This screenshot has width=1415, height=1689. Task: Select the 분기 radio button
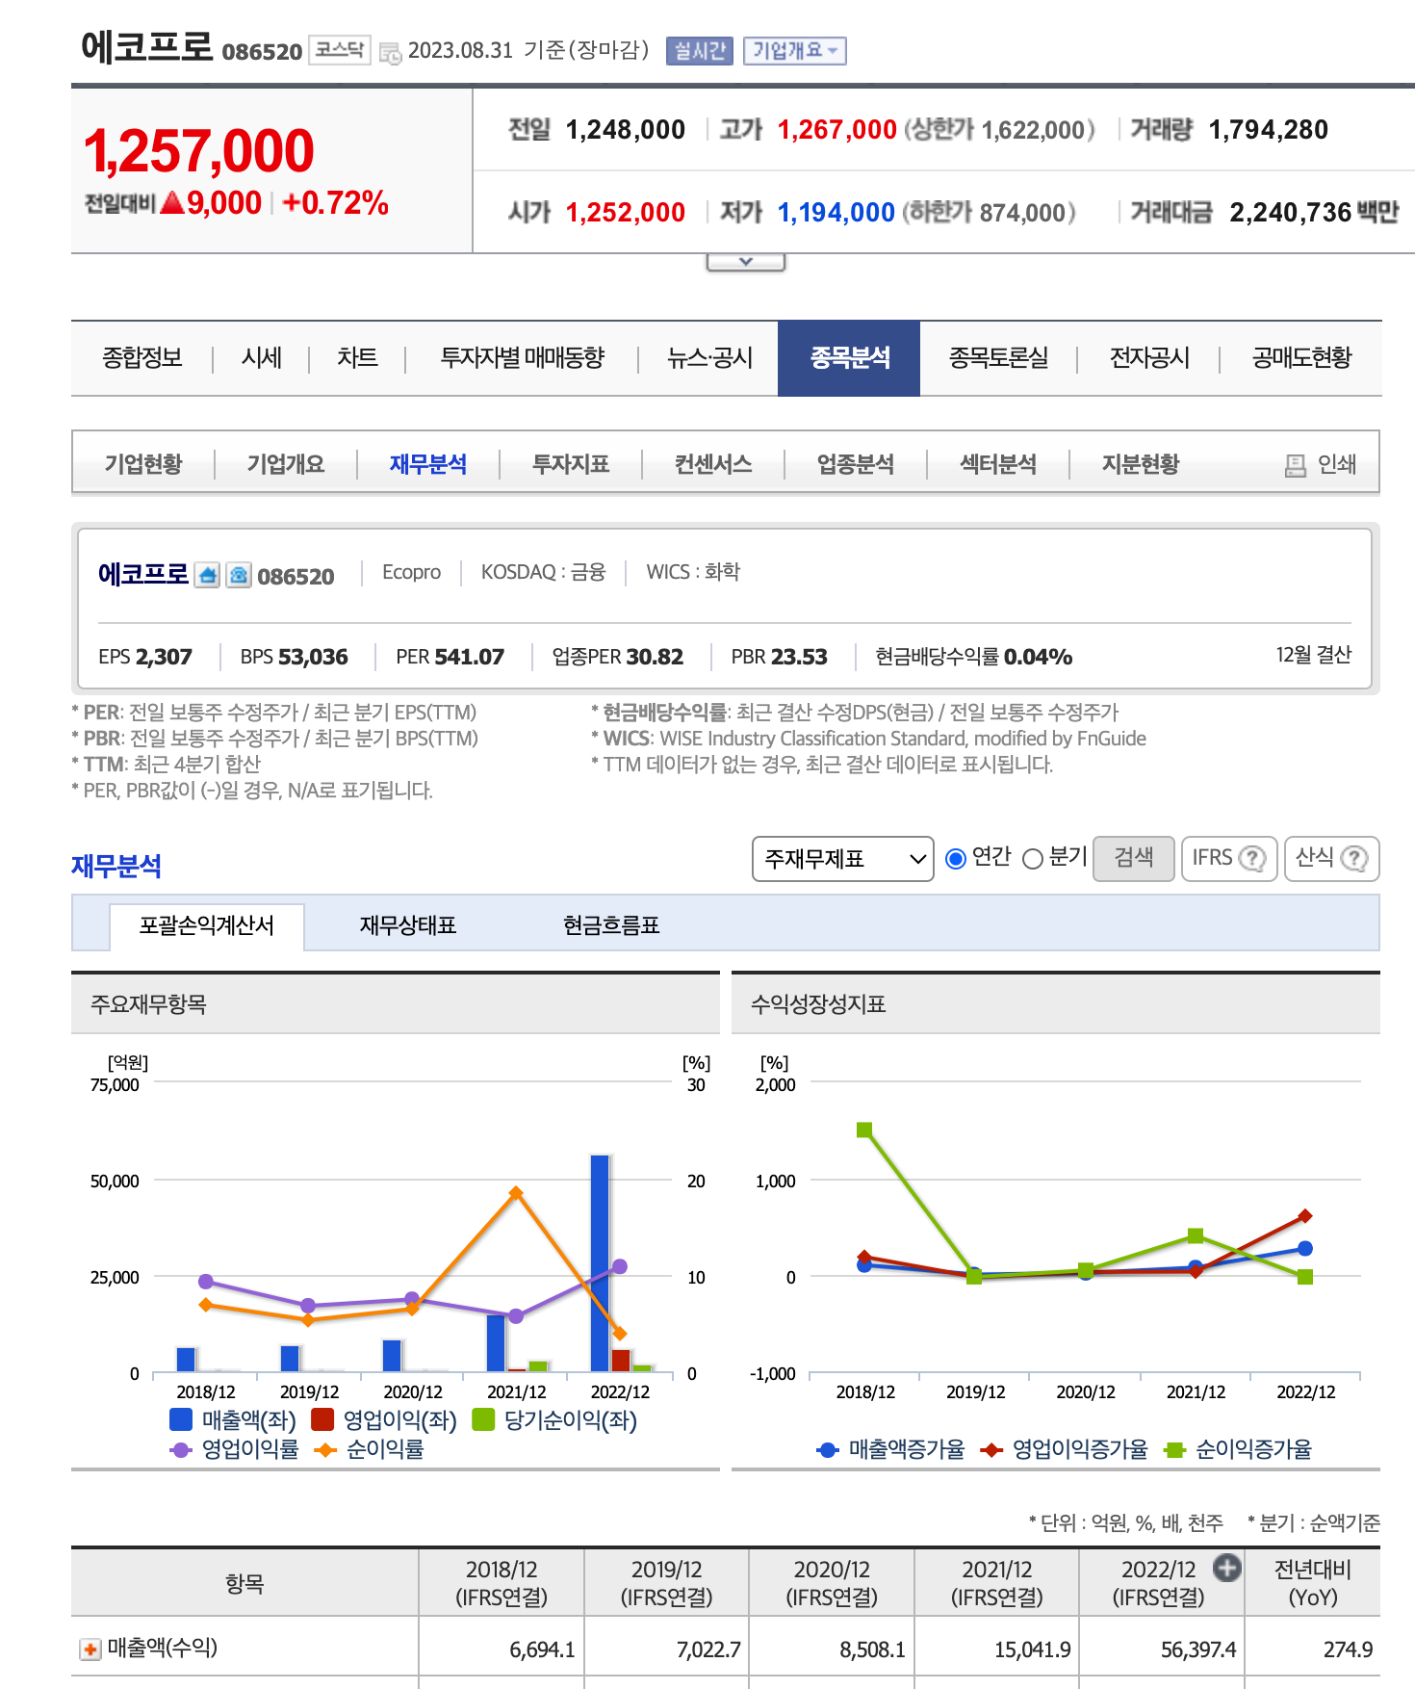click(1033, 858)
